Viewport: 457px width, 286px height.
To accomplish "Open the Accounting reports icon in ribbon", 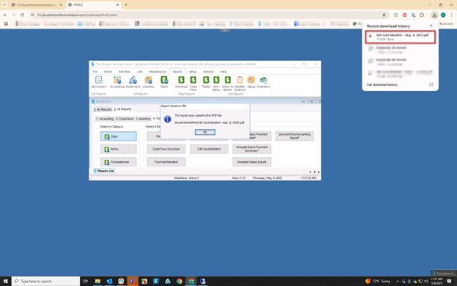I will (117, 82).
